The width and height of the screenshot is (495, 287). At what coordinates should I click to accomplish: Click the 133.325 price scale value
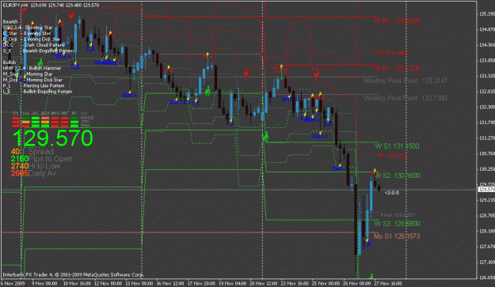(x=487, y=76)
